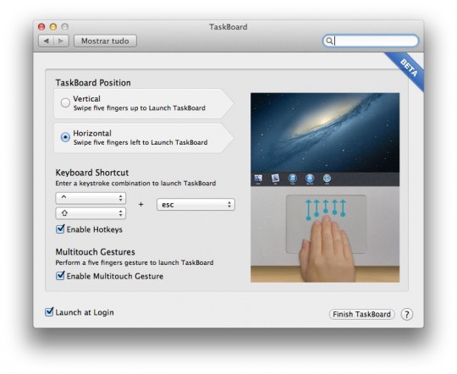Click the Multitouch Gestures heading

pyautogui.click(x=96, y=252)
